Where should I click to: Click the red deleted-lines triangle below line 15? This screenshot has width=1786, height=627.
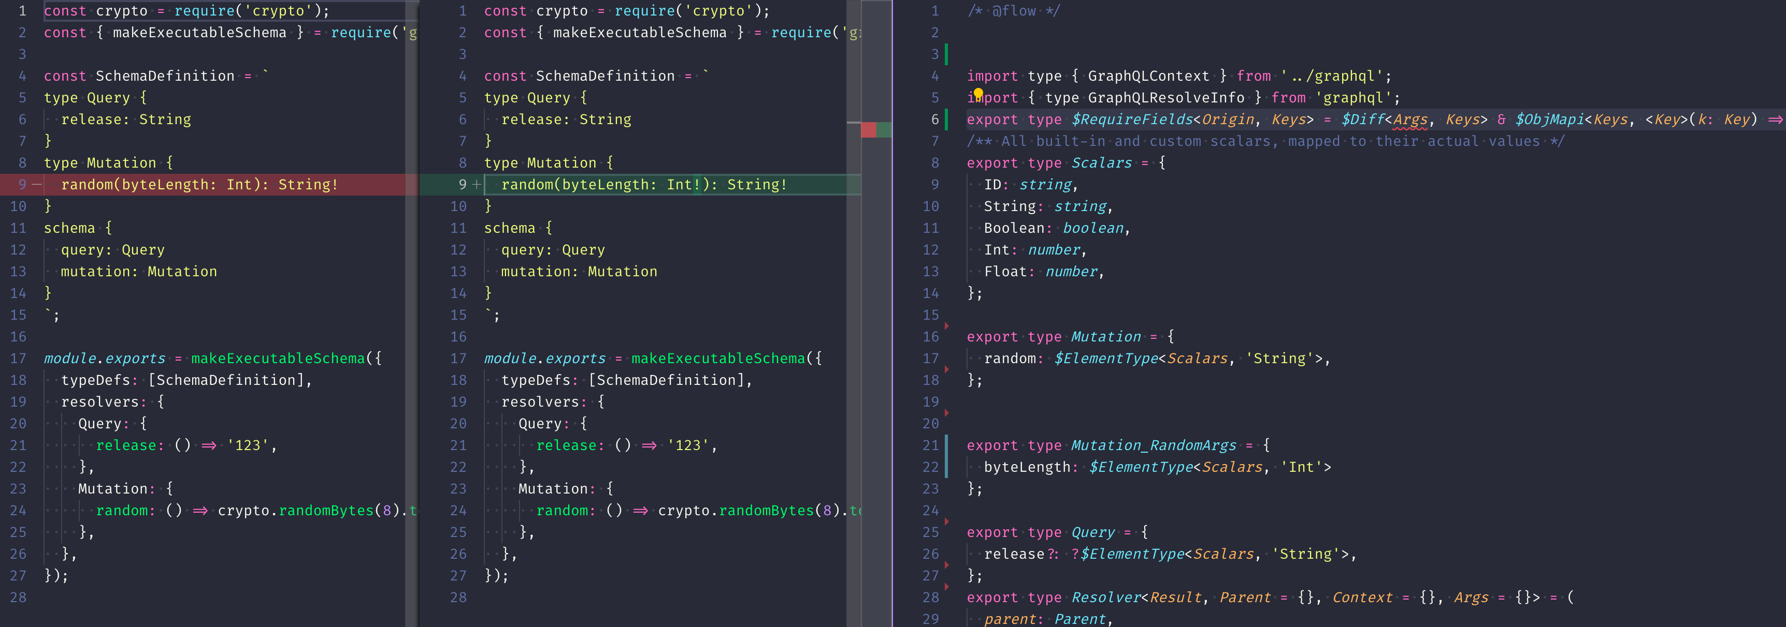(946, 325)
